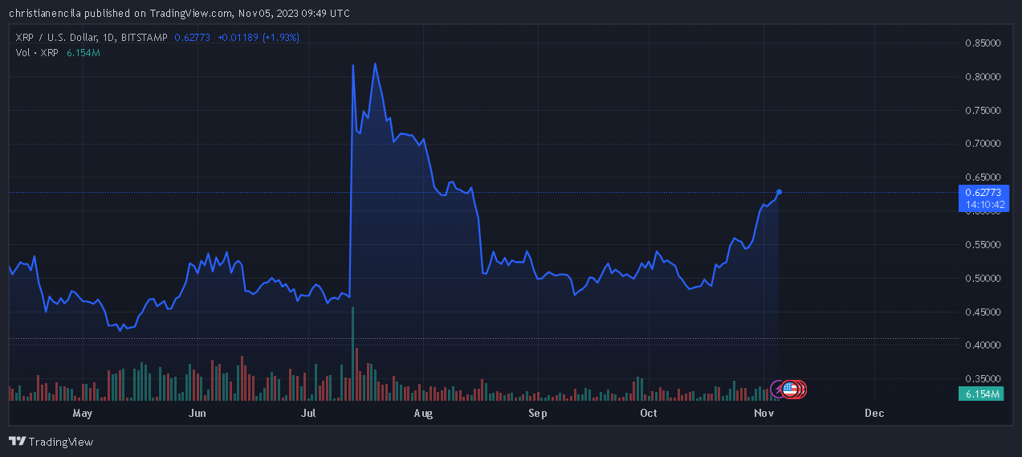This screenshot has width=1022, height=457.
Task: Click the 0.75000 price axis label
Action: (983, 111)
